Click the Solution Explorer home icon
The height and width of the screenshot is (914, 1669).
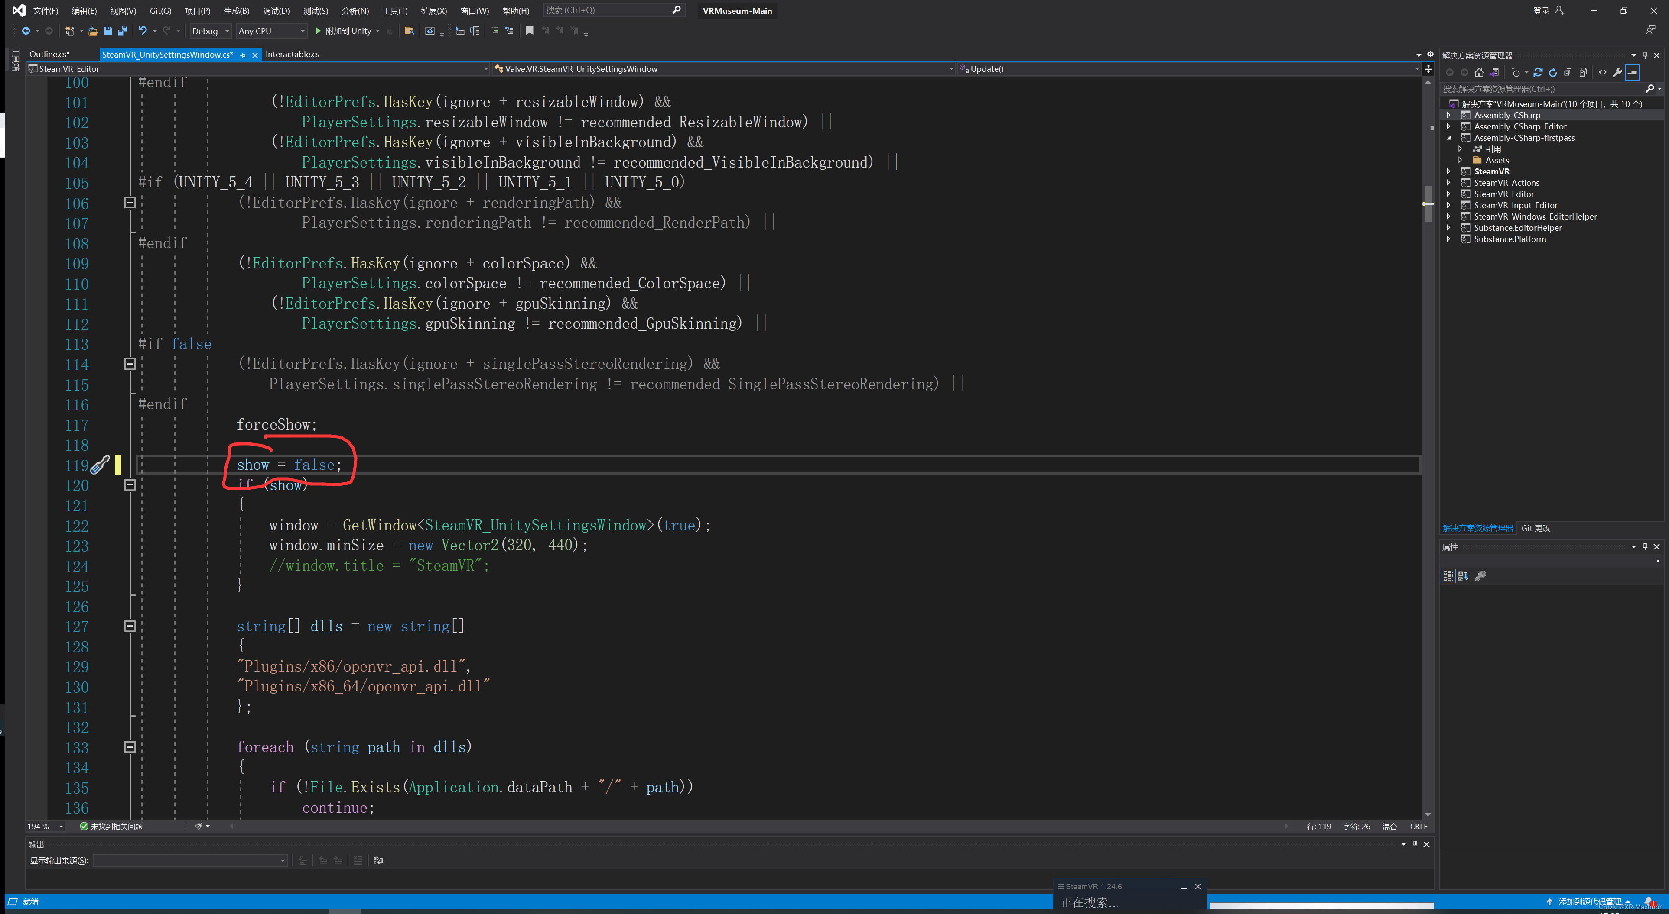click(x=1478, y=72)
